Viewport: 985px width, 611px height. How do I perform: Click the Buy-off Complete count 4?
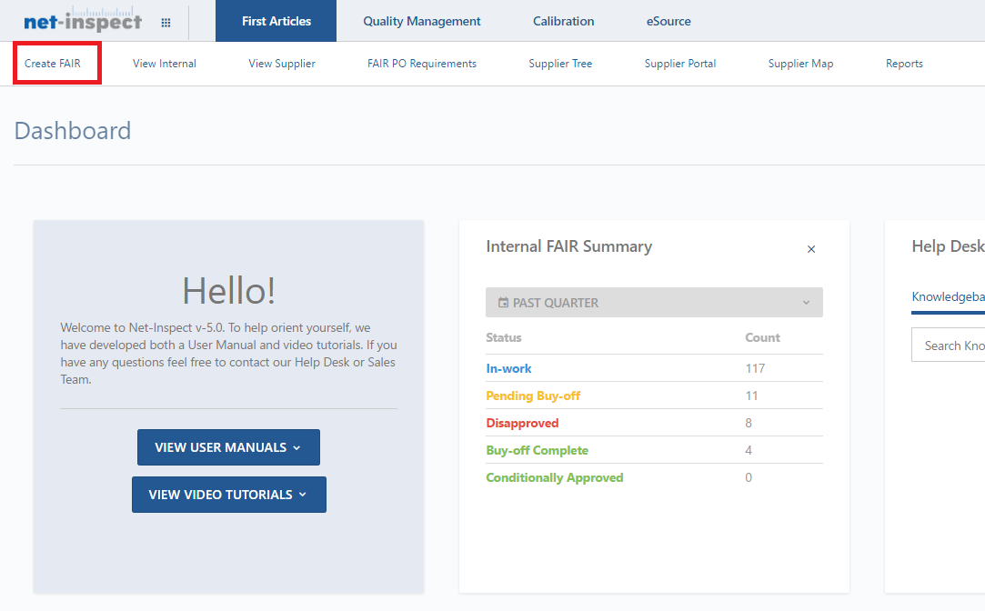pyautogui.click(x=749, y=450)
